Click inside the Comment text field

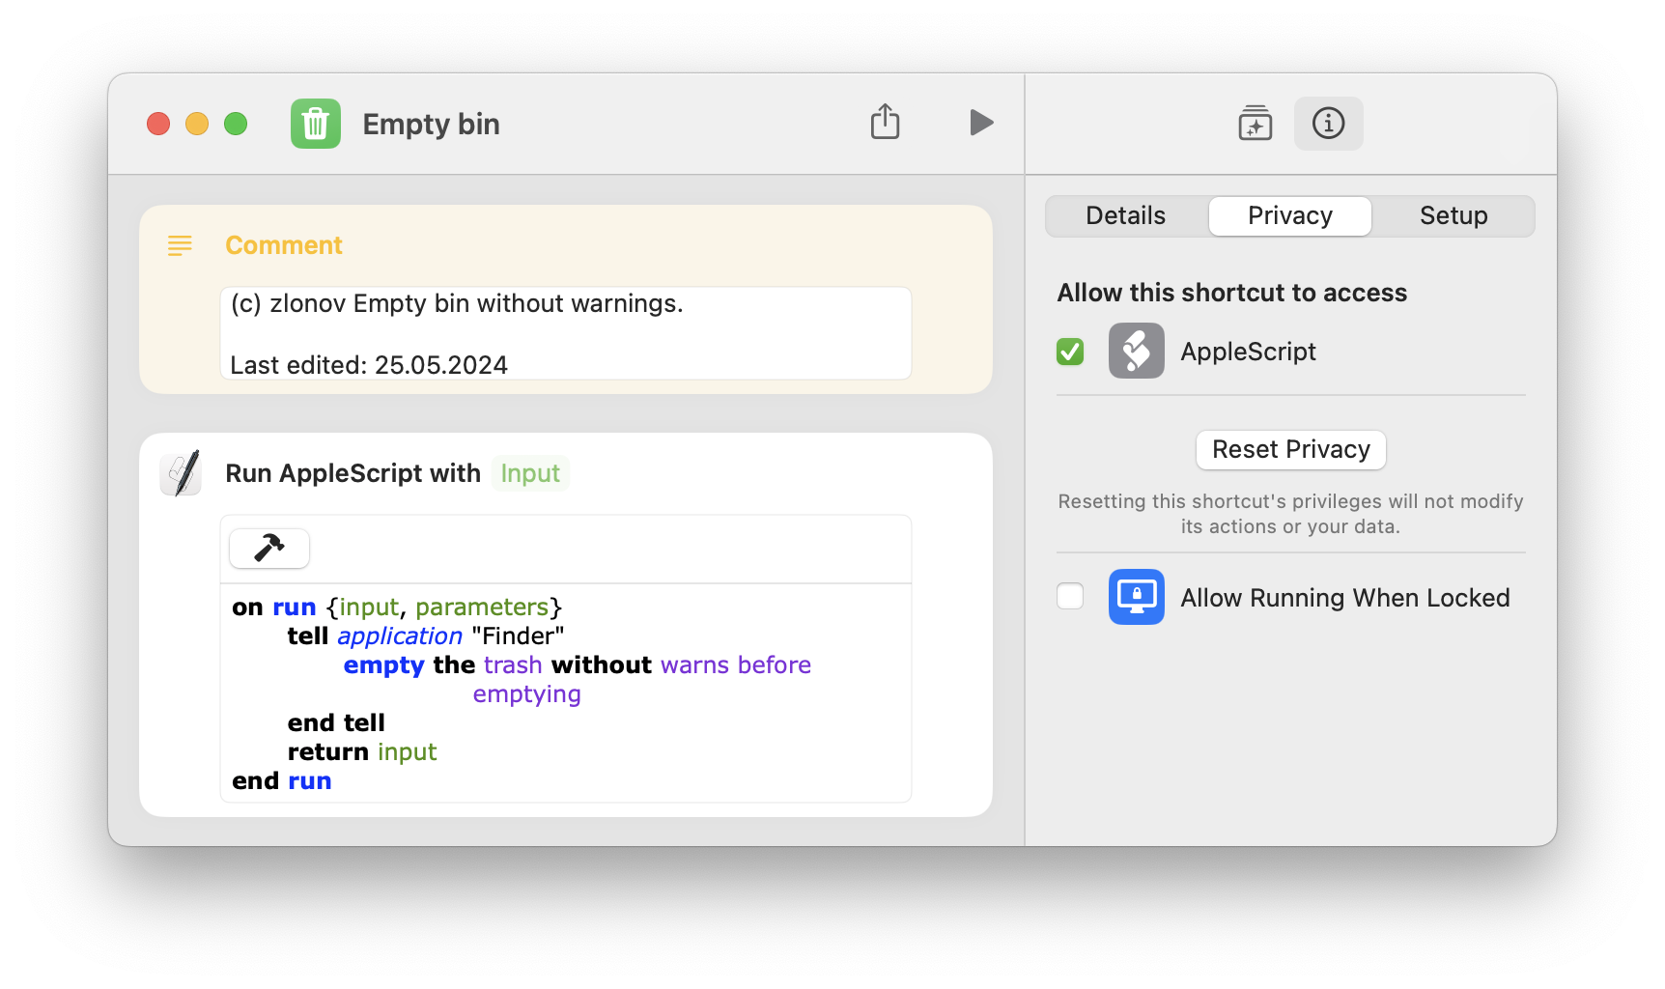(x=565, y=333)
